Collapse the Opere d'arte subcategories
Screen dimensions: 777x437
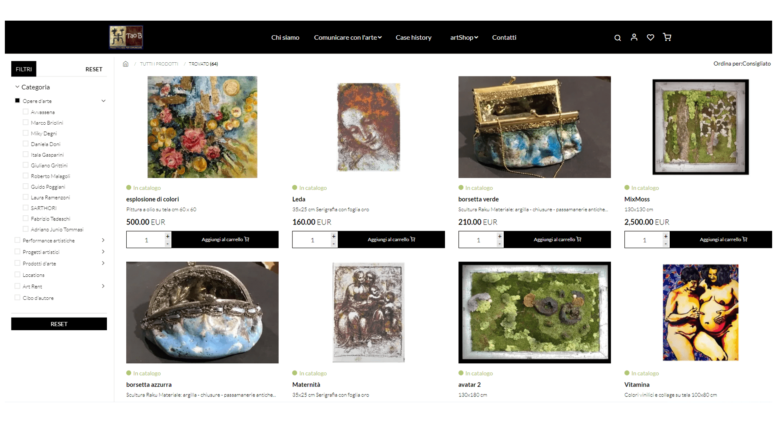pos(103,101)
